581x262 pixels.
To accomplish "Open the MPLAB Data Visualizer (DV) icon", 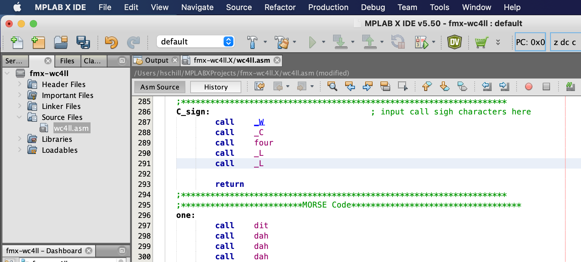I will pos(454,42).
